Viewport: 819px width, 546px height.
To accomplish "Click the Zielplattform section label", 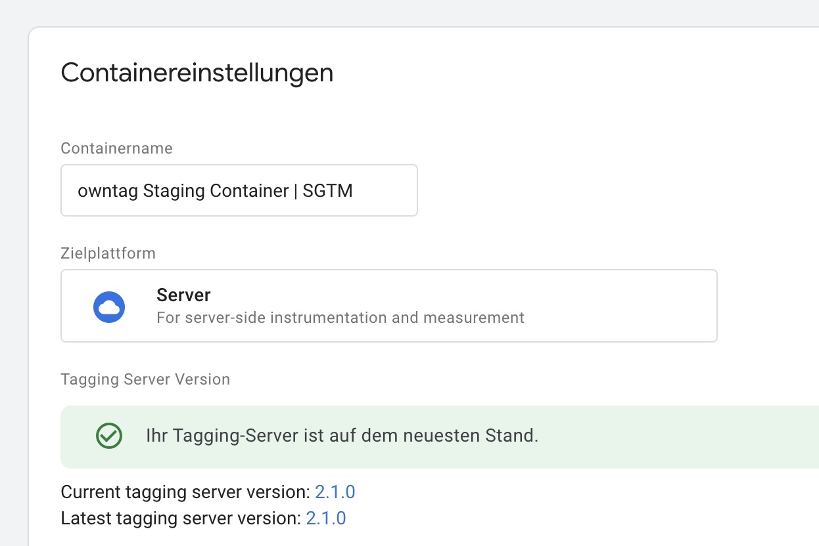I will pos(108,253).
